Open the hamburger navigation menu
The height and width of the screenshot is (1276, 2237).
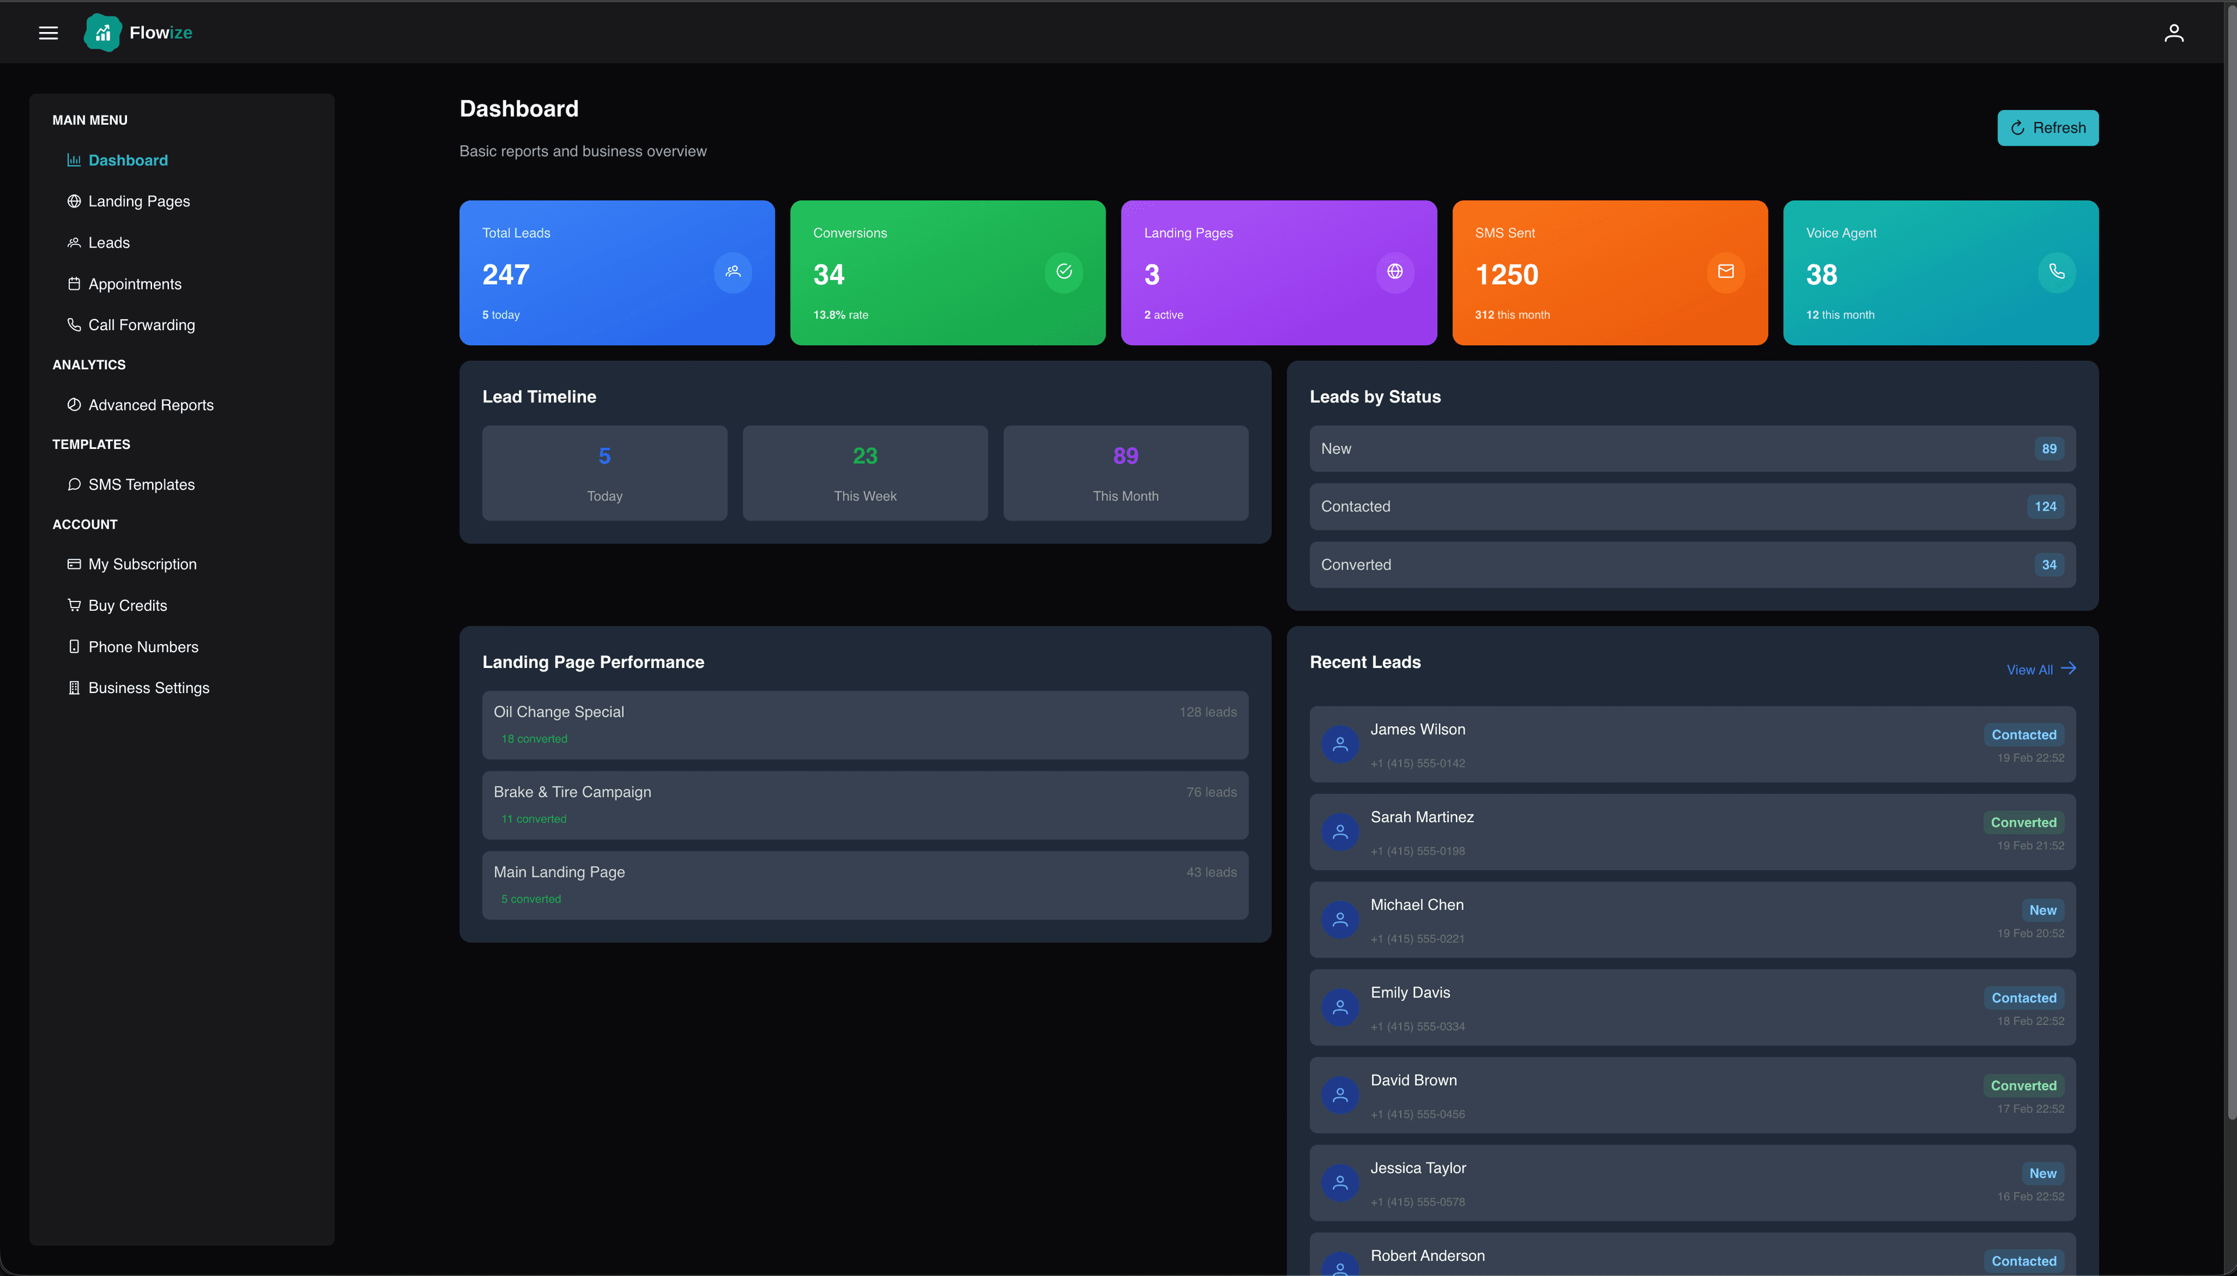48,33
